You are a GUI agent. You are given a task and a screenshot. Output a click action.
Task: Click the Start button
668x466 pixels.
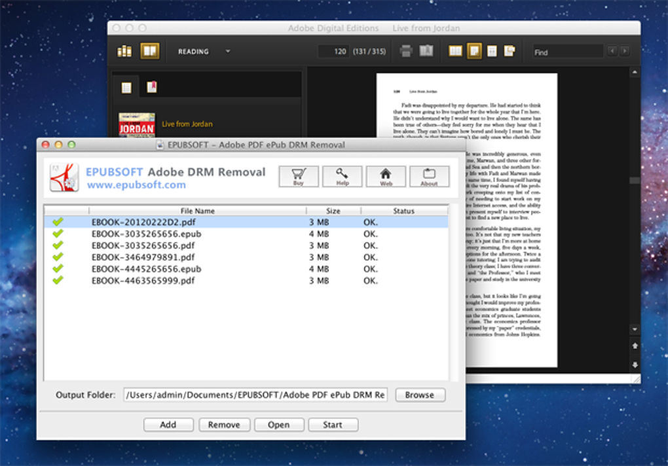point(333,425)
